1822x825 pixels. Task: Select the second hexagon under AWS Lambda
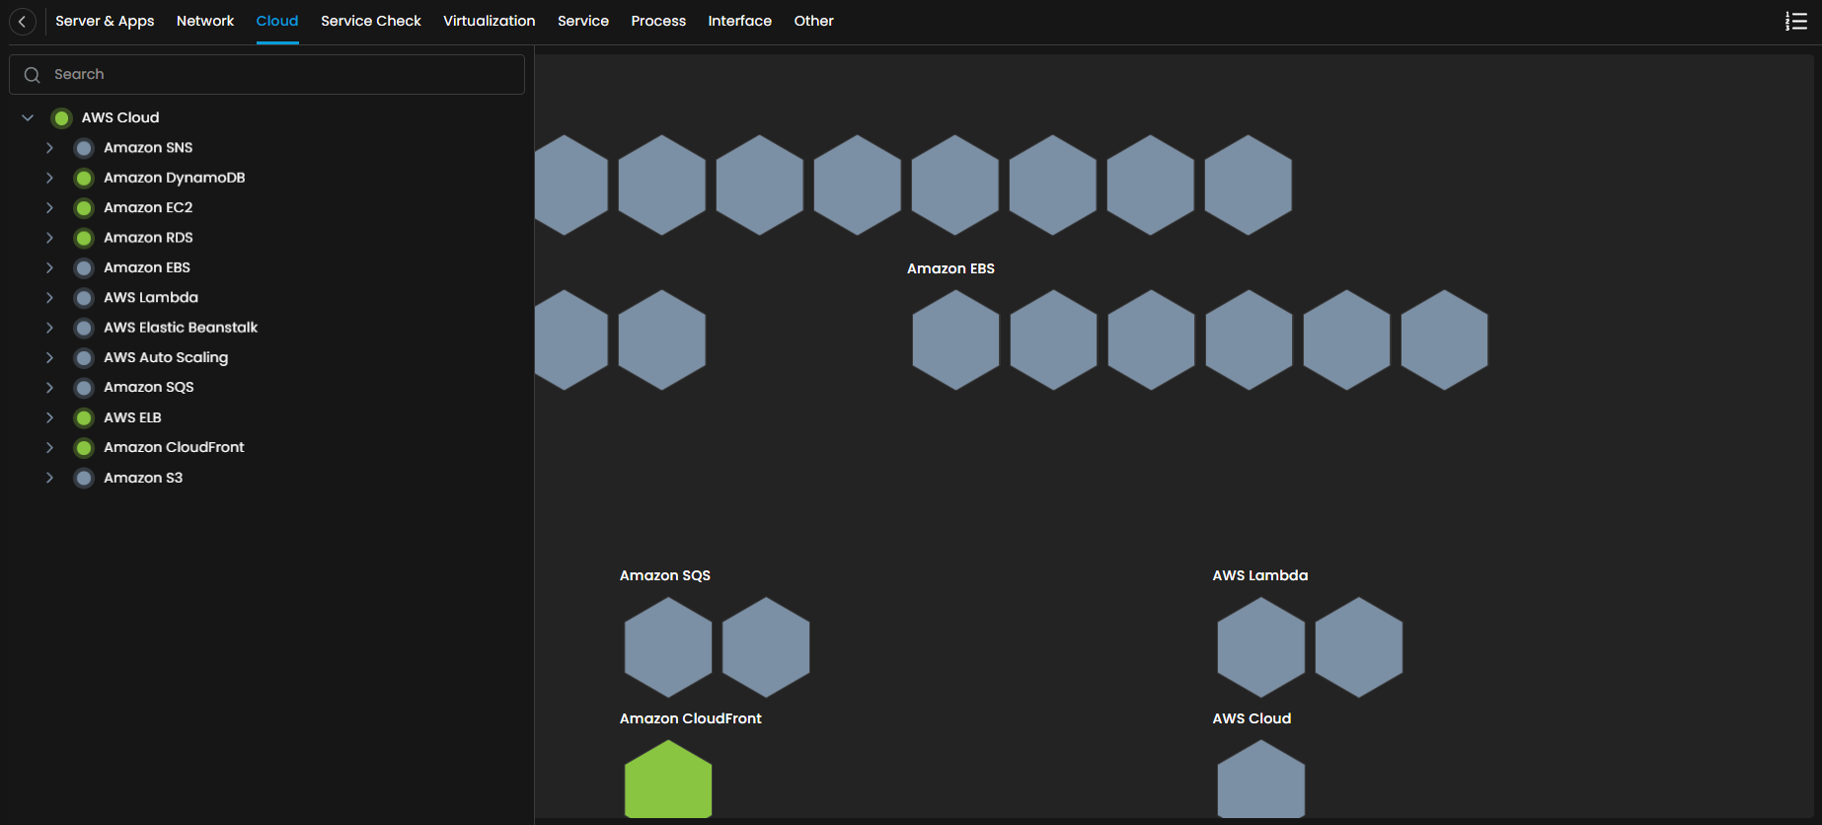1359,647
